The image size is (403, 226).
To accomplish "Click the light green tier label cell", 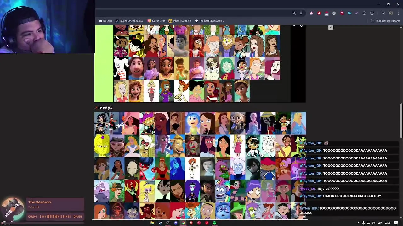I will (104, 64).
